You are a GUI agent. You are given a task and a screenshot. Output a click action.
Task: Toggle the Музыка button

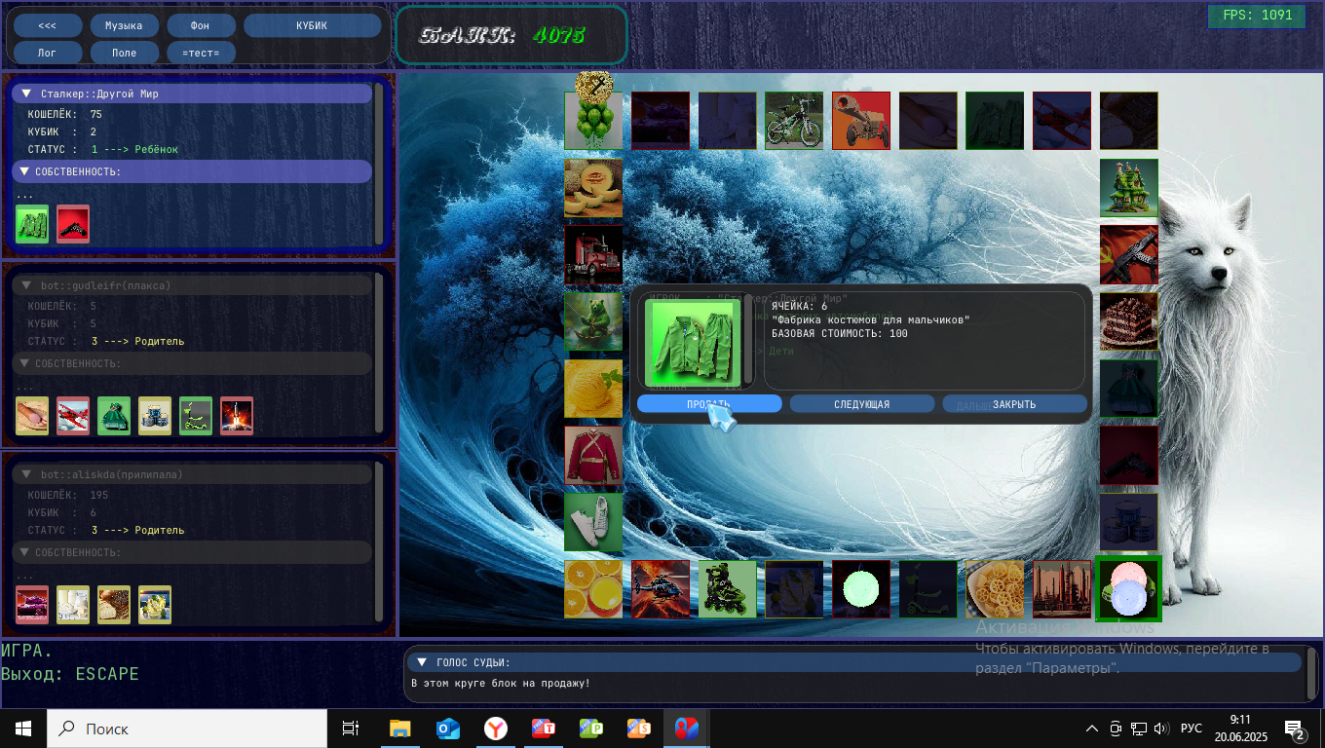[x=125, y=25]
